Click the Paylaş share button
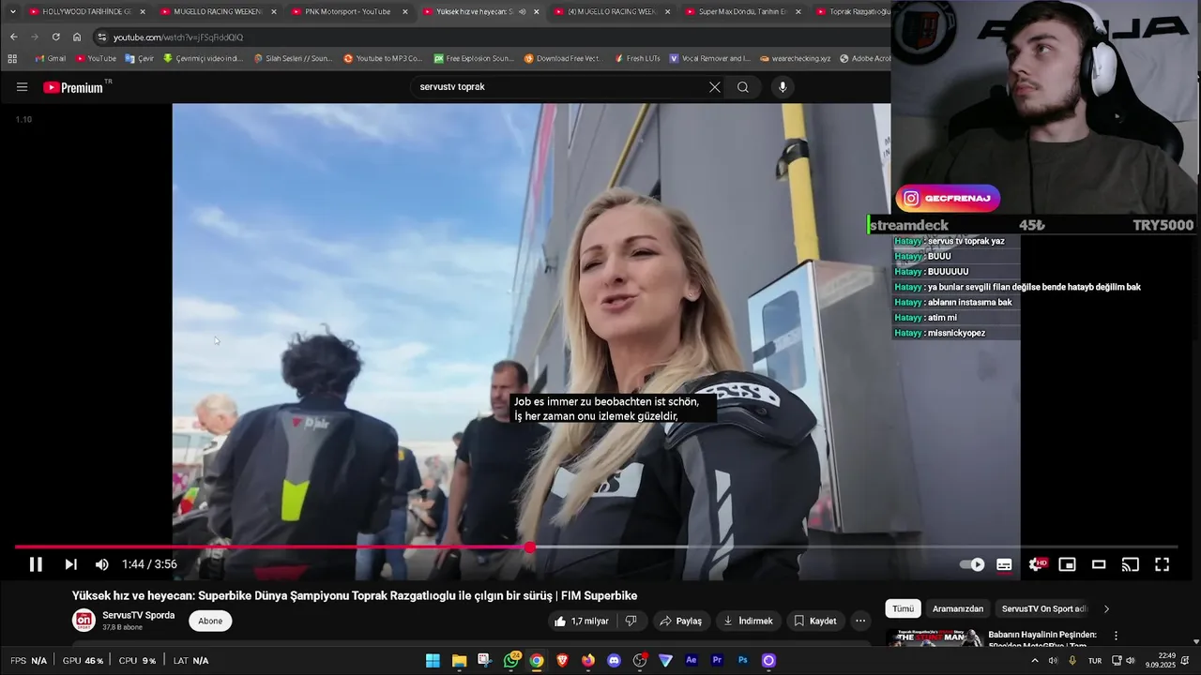 (x=680, y=621)
